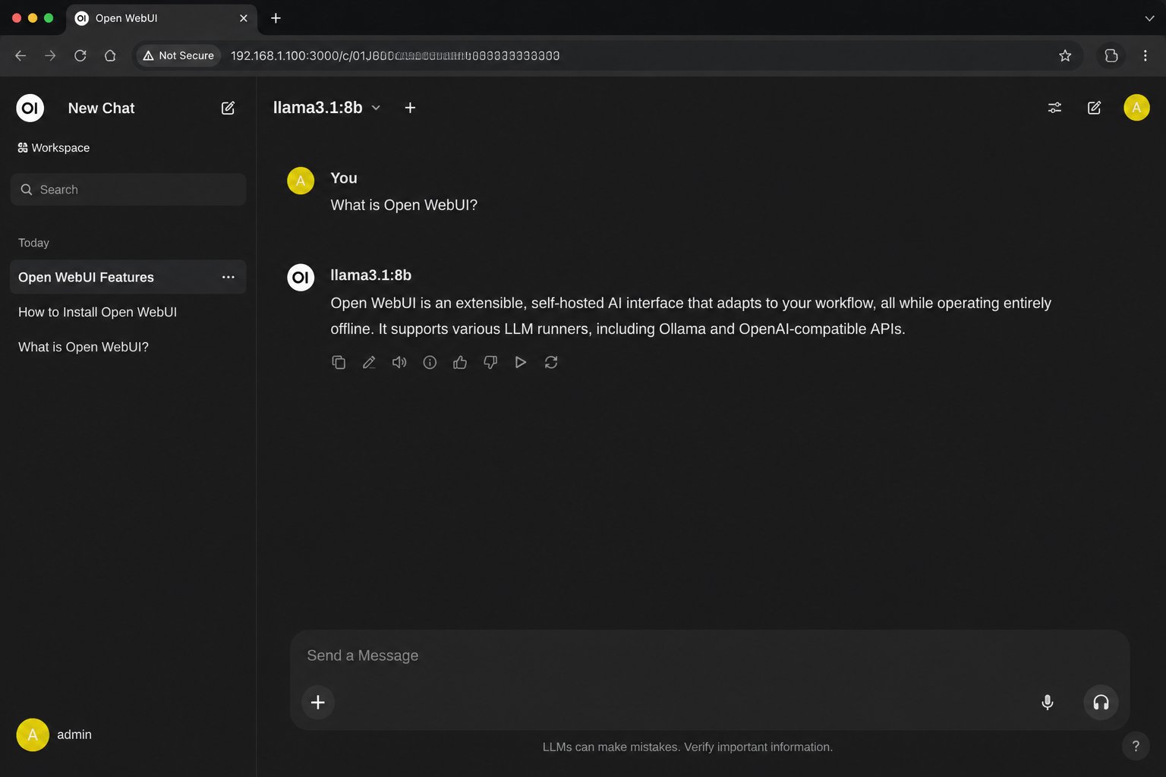Open attachments plus button in message box

pyautogui.click(x=318, y=703)
